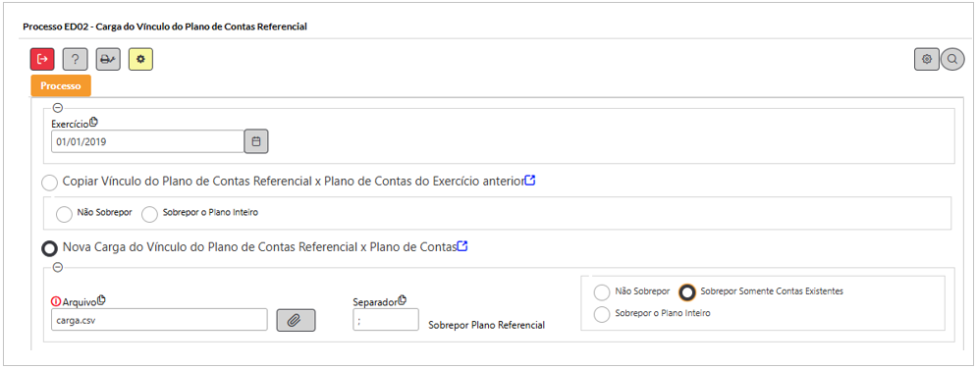
Task: Open settings gear icon at top right
Action: coord(927,59)
